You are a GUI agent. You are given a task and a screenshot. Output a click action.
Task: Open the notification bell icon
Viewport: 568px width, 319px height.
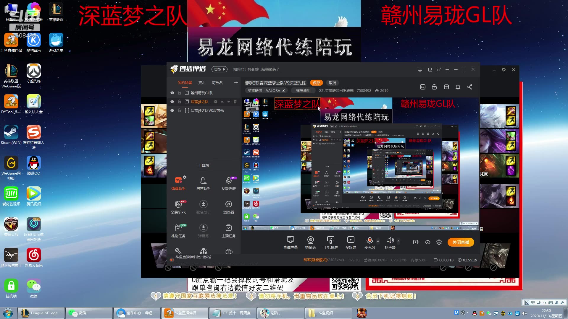click(458, 87)
